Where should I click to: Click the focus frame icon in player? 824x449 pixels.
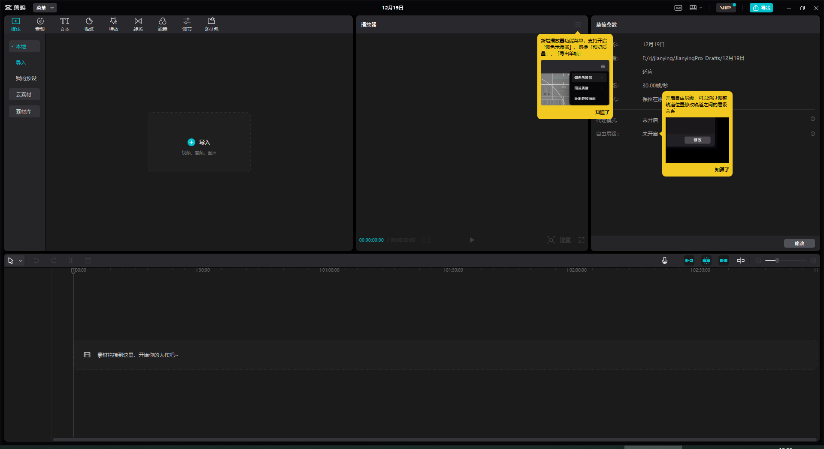[x=551, y=240]
